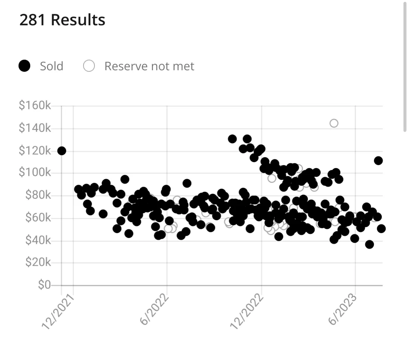Click the 6/2023 x-axis label

click(342, 309)
